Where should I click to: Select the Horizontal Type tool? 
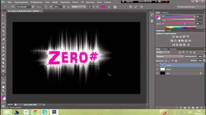tap(4, 75)
